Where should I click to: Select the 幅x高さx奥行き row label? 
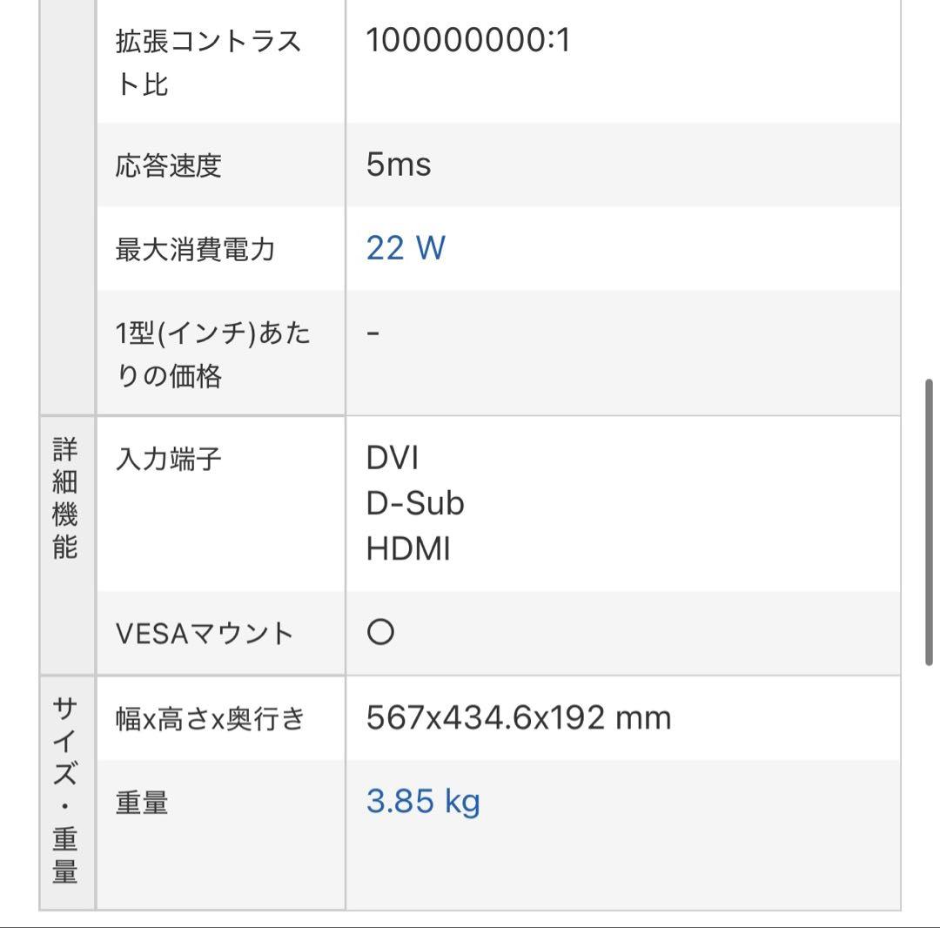pyautogui.click(x=210, y=718)
